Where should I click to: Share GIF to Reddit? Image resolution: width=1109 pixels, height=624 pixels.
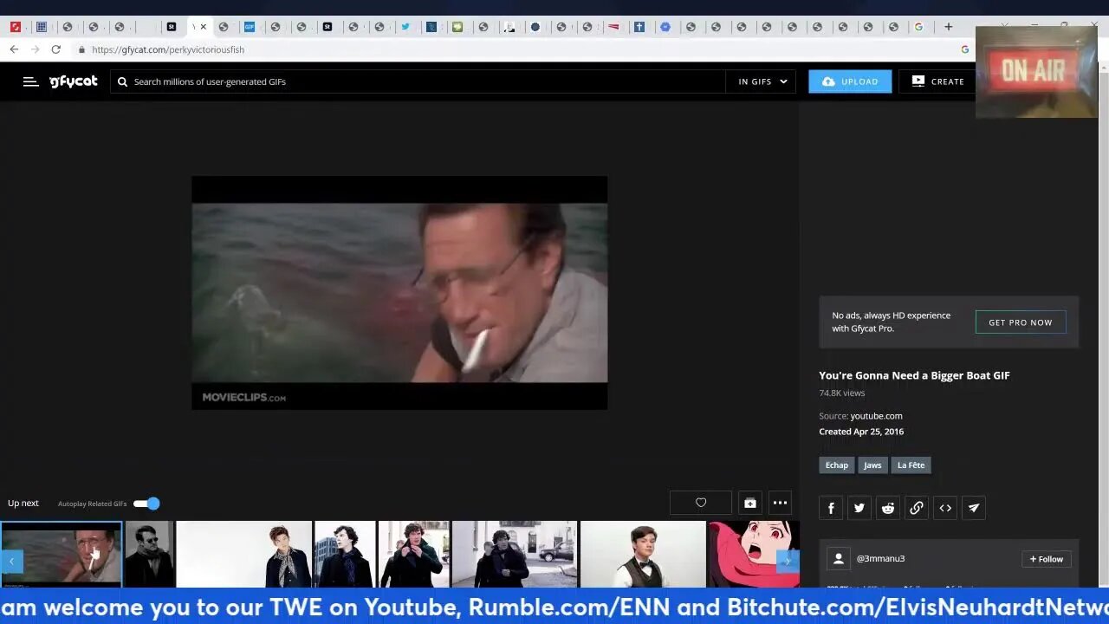[x=888, y=508]
